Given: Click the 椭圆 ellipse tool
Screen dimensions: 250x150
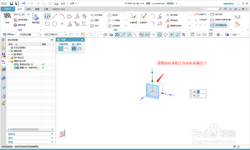Looking at the screenshot, I should (95, 20).
